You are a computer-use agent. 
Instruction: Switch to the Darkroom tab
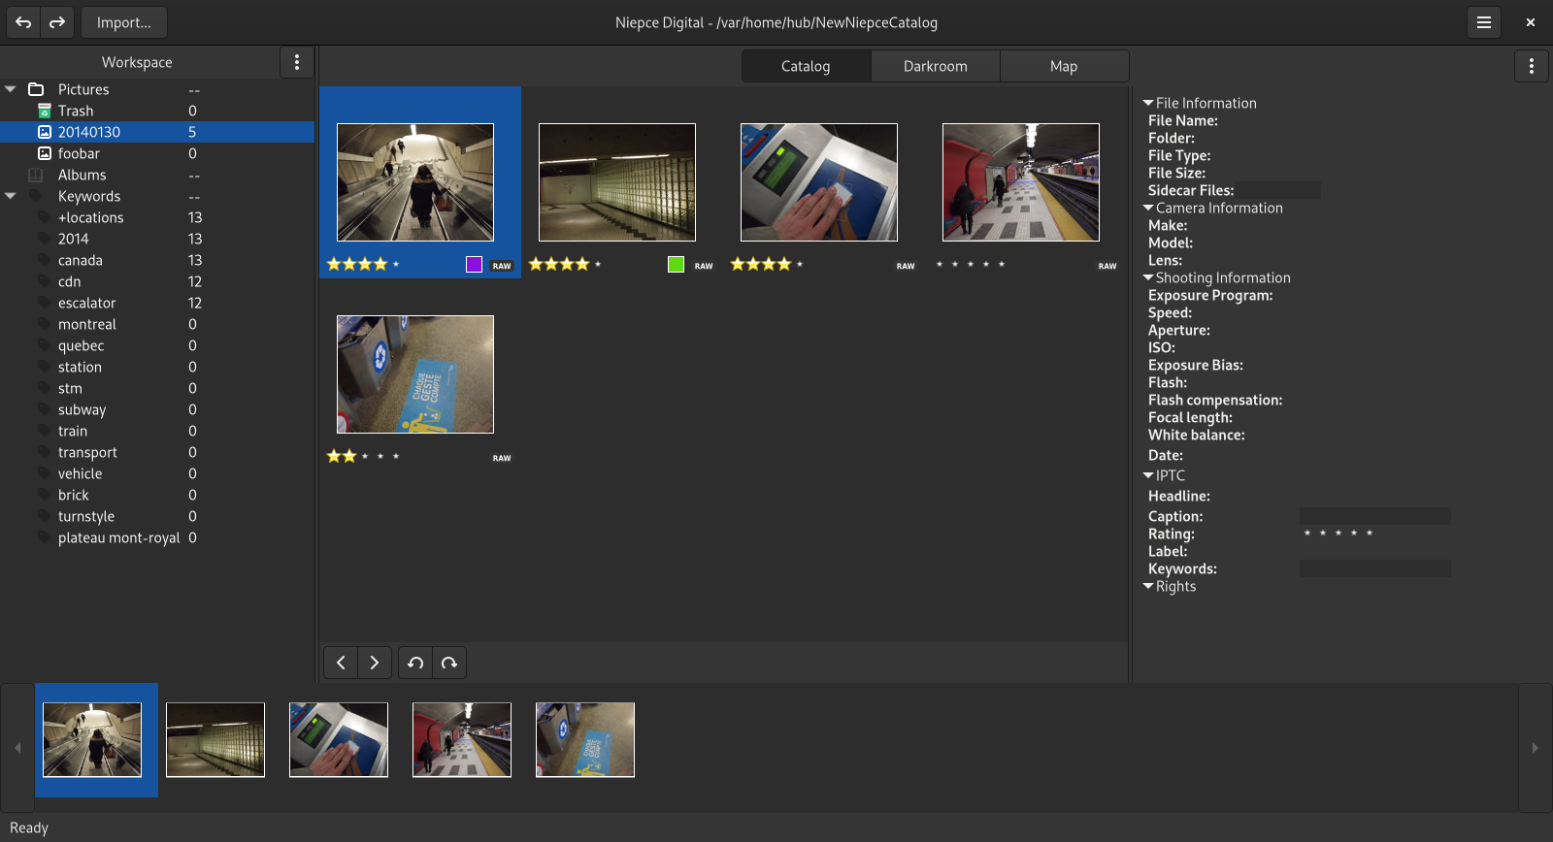pyautogui.click(x=936, y=66)
